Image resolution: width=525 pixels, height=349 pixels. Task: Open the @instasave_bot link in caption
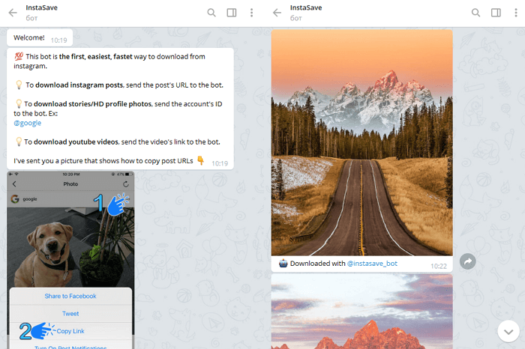pos(372,264)
